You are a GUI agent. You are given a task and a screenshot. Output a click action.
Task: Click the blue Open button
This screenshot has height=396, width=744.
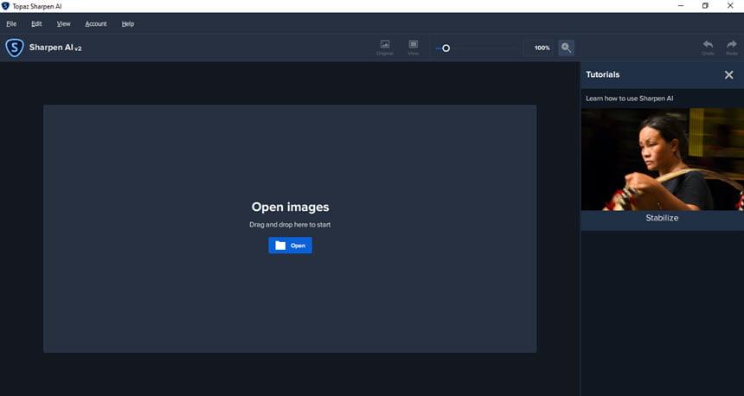tap(290, 246)
